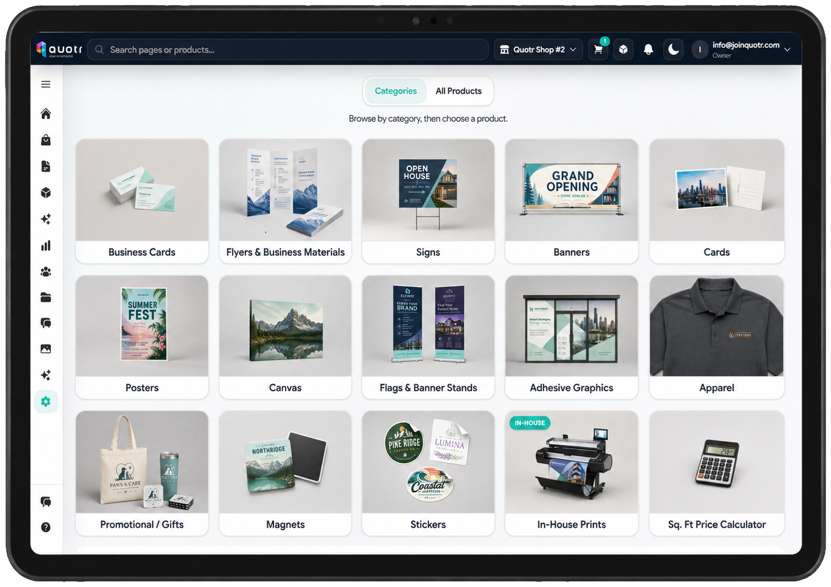Open the Promotional / Gifts category card
Image resolution: width=831 pixels, height=587 pixels.
point(142,473)
